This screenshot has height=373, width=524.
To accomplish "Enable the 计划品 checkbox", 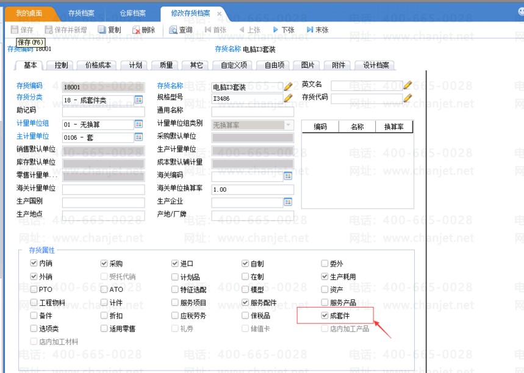I will [175, 277].
